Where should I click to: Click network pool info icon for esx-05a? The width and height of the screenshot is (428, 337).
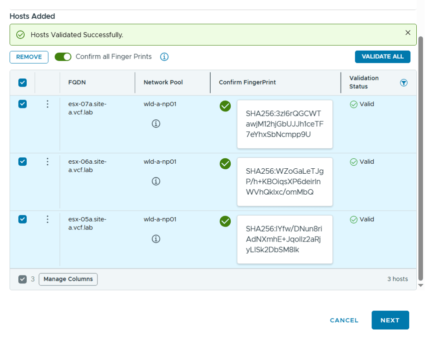point(156,239)
